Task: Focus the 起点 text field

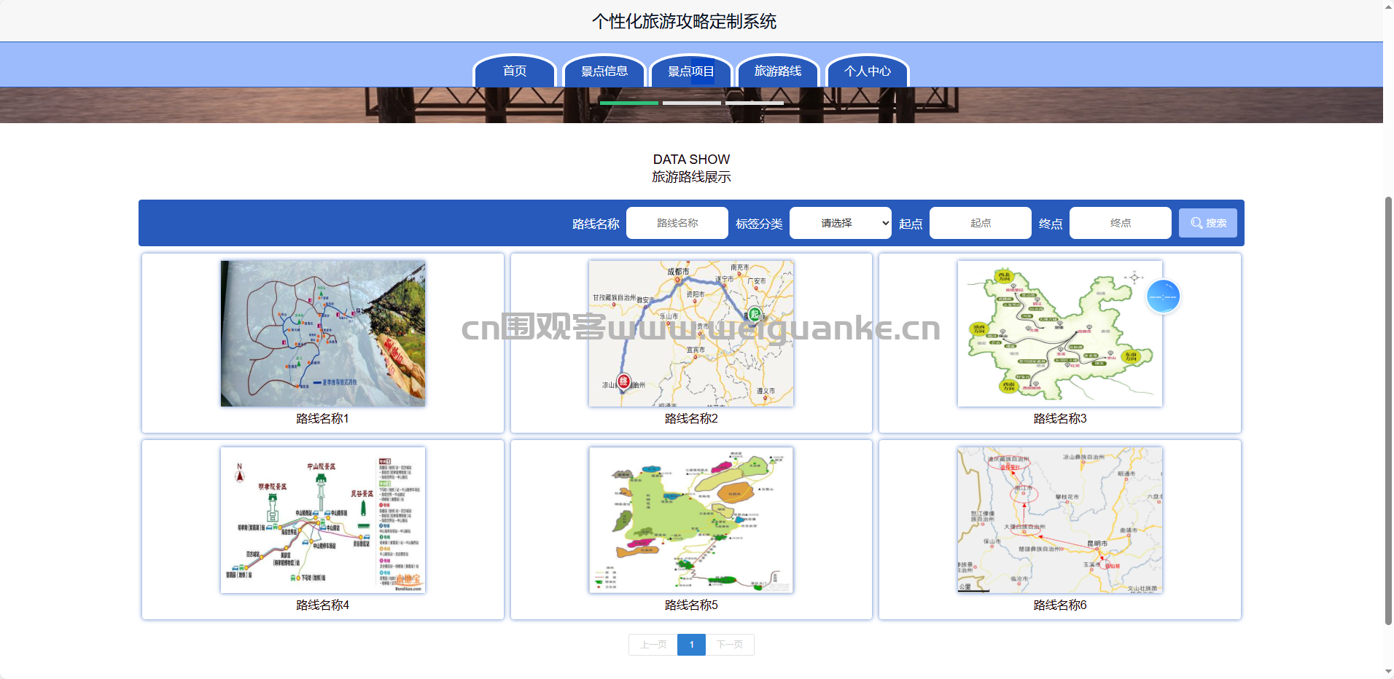Action: pyautogui.click(x=980, y=223)
